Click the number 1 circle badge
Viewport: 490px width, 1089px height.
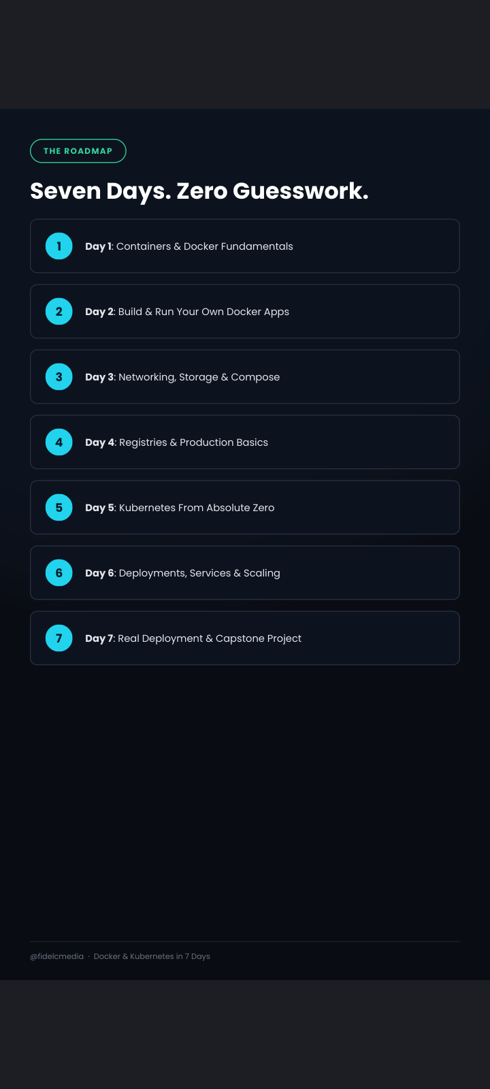click(59, 246)
